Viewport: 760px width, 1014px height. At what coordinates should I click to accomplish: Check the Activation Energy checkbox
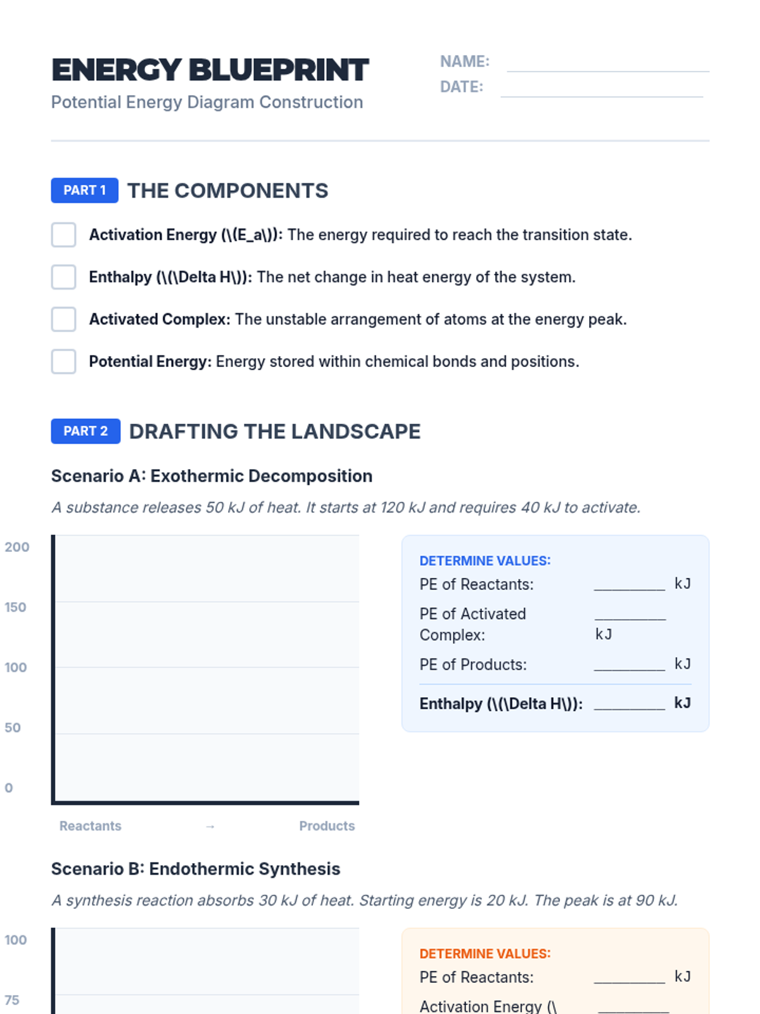pos(63,234)
